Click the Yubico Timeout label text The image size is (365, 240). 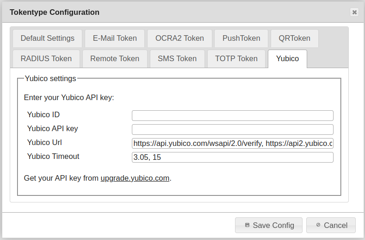pyautogui.click(x=53, y=157)
